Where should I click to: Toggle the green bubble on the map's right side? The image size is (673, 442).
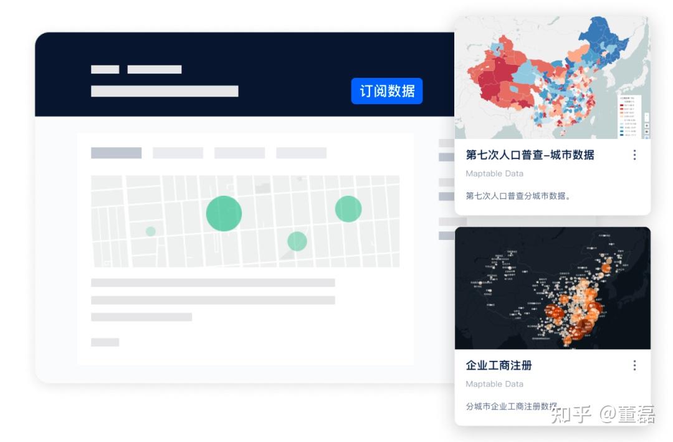point(348,209)
